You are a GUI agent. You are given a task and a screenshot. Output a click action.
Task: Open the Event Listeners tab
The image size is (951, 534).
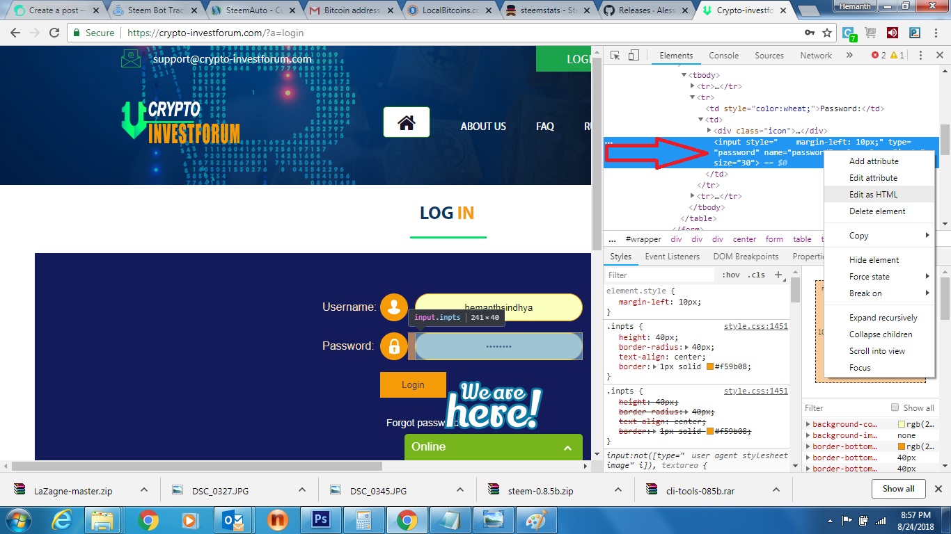click(672, 257)
